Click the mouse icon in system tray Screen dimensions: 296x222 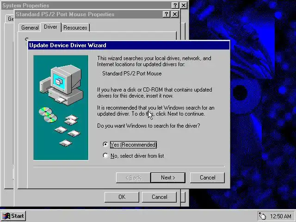pyautogui.click(x=262, y=216)
